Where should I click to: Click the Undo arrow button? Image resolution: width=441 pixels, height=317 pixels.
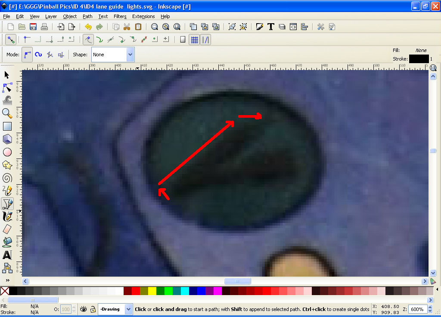click(88, 27)
